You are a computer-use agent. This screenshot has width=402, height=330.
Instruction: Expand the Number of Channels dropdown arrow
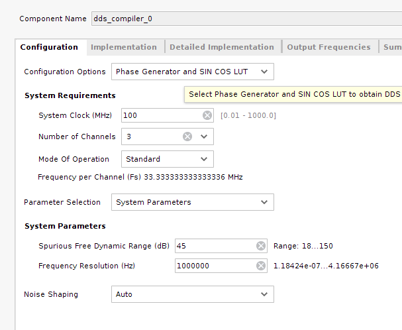(x=203, y=137)
